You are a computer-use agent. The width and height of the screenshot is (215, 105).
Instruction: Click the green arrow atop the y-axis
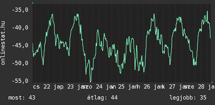pos(33,3)
